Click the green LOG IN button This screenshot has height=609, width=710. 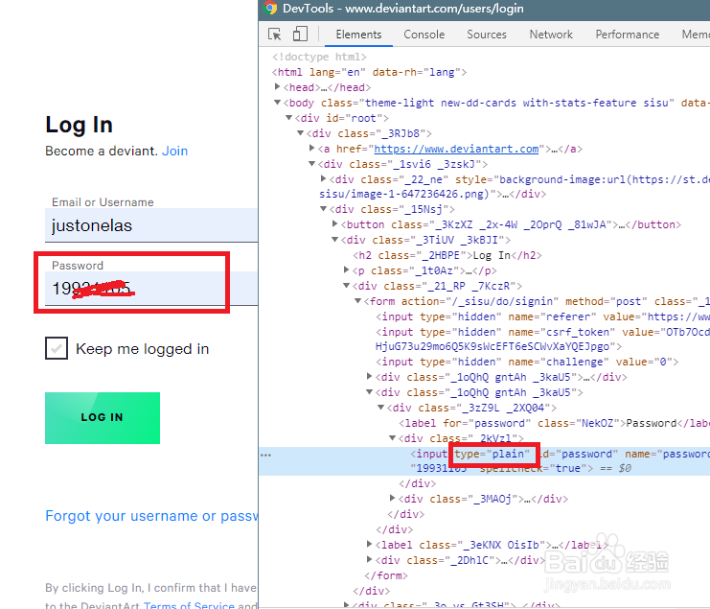103,418
